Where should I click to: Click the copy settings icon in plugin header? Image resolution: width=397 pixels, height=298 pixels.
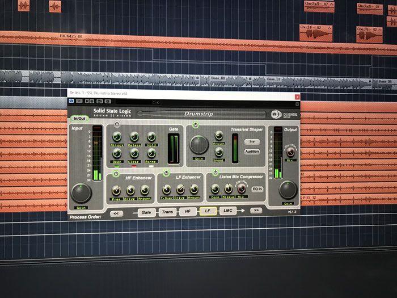pyautogui.click(x=100, y=101)
